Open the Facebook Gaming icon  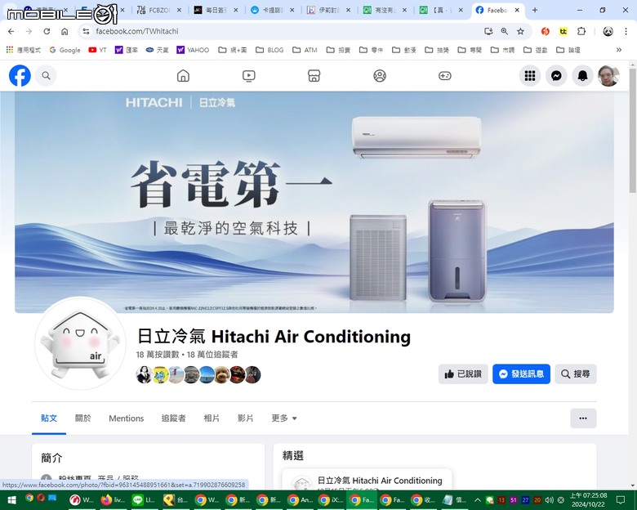[445, 76]
